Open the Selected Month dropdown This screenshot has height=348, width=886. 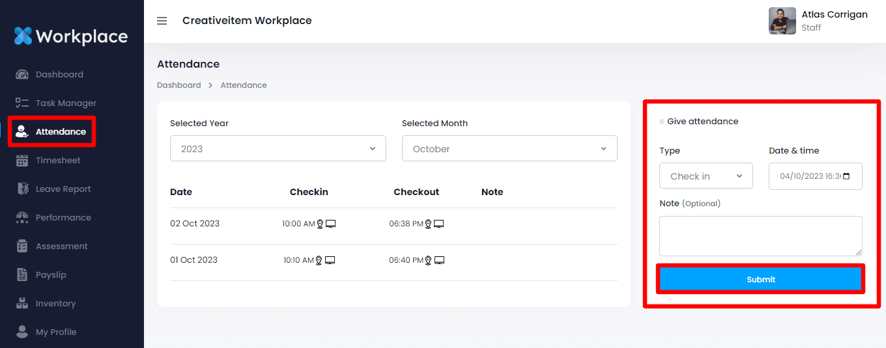[x=509, y=148]
